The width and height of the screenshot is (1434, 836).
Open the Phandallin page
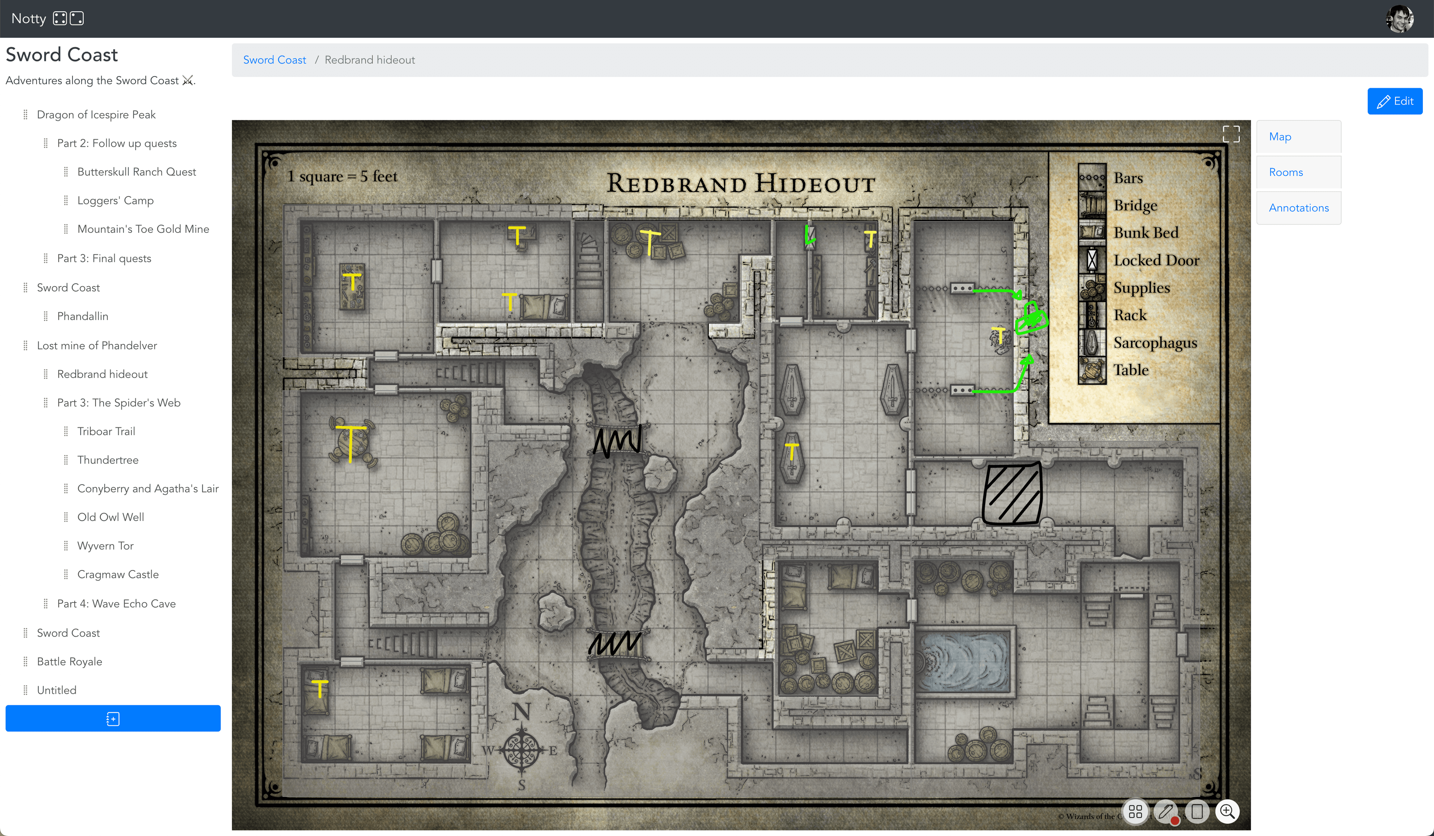click(x=83, y=316)
